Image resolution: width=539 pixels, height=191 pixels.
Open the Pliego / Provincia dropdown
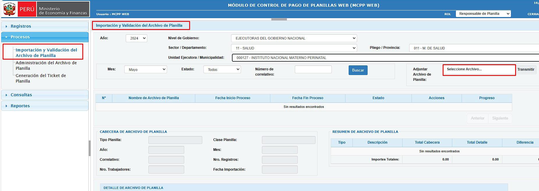(474, 48)
